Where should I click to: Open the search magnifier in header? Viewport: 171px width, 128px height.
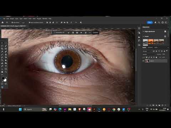pyautogui.click(x=159, y=22)
